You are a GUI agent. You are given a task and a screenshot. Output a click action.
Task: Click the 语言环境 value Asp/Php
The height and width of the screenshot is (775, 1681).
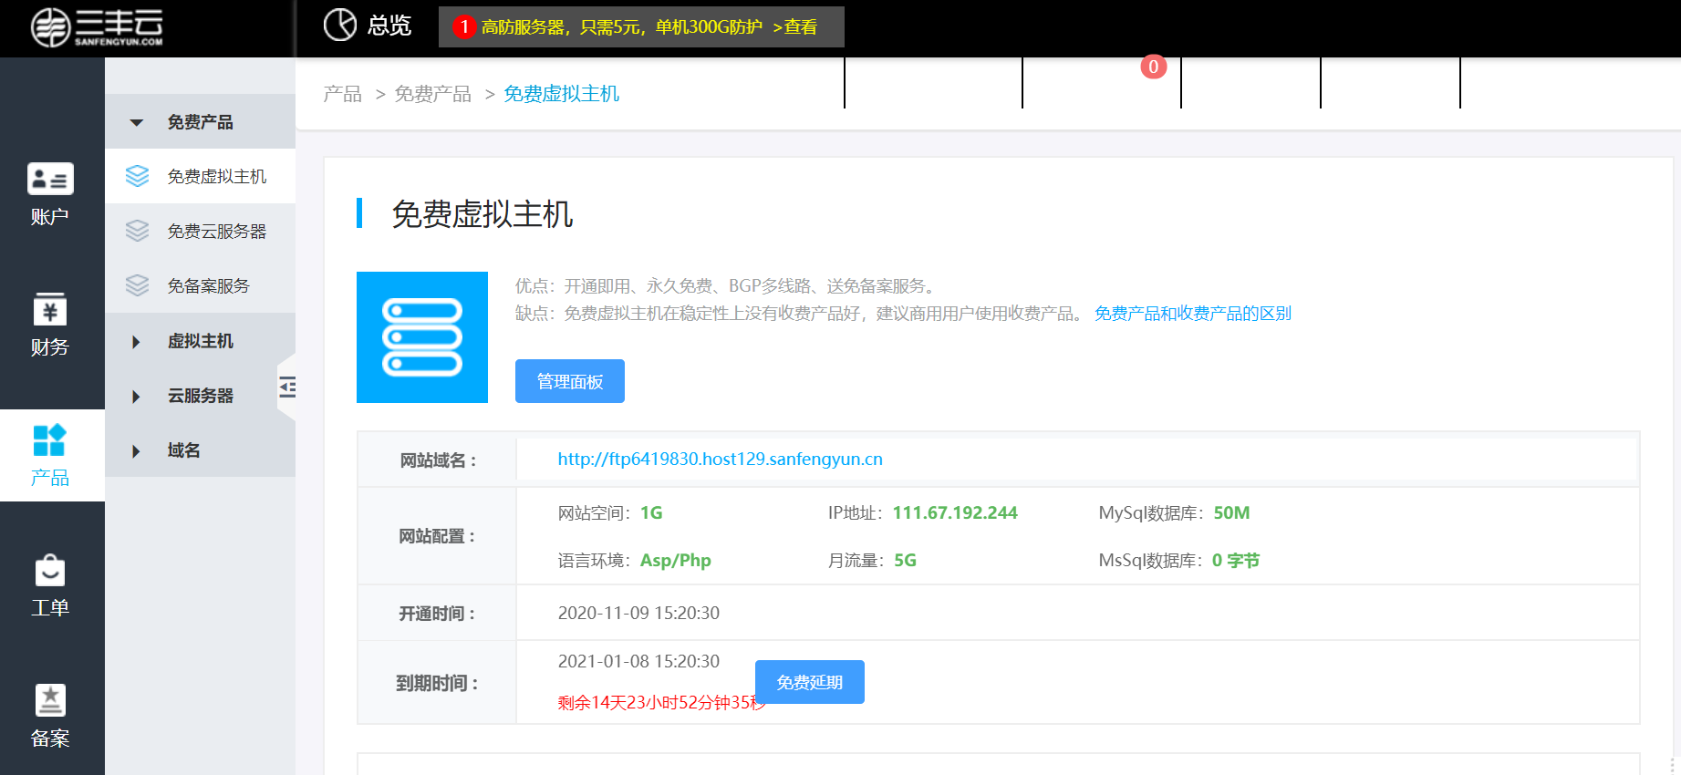click(x=676, y=560)
